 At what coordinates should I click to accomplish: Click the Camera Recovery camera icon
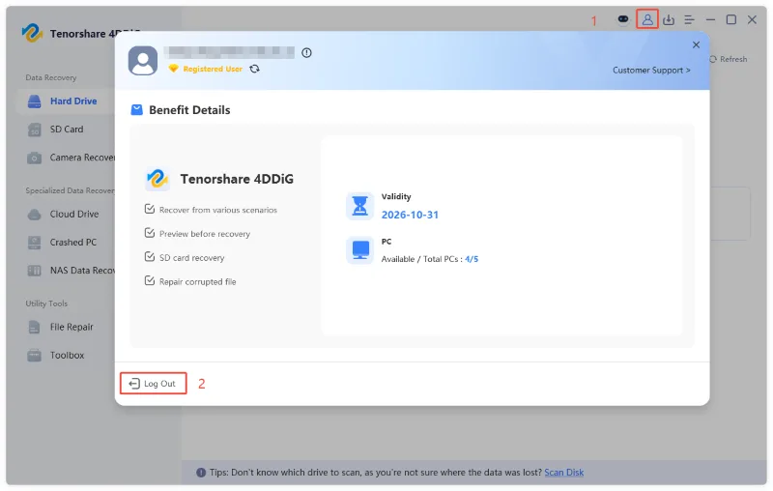coord(34,158)
